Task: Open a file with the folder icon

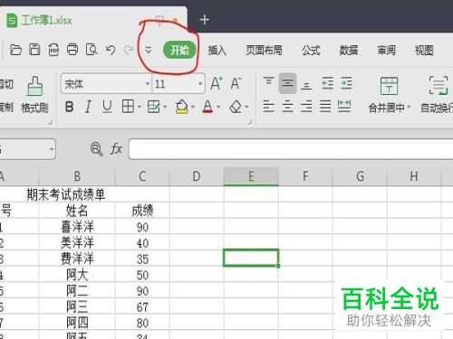Action: click(x=15, y=50)
